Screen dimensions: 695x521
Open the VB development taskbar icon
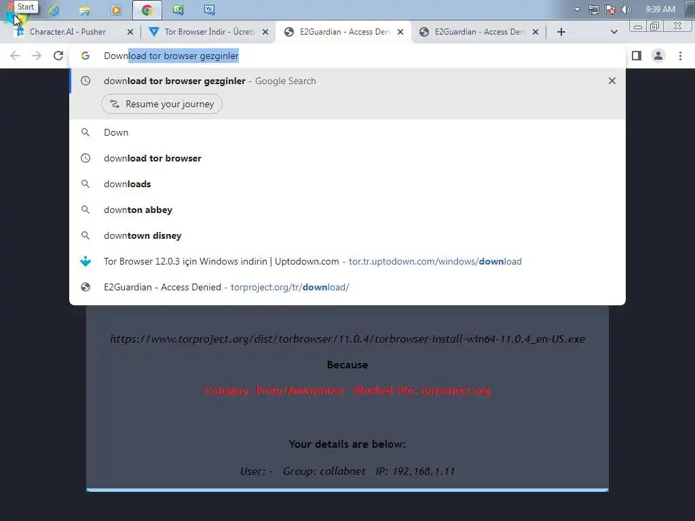(x=209, y=9)
